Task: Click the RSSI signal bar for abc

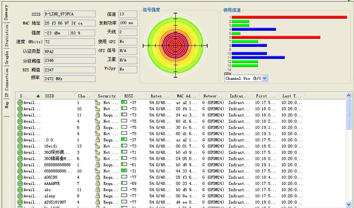Action: (x=124, y=189)
